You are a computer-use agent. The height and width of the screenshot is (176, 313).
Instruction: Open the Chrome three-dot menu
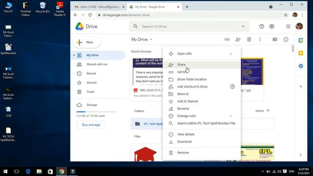coord(302,15)
